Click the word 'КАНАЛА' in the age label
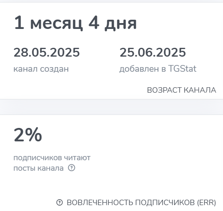Screen dimensions: 223x211 pyautogui.click(x=200, y=90)
